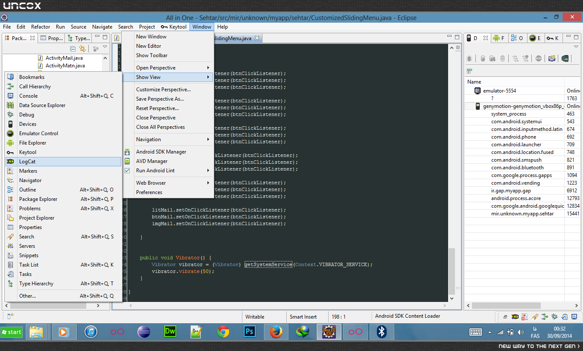Select ActivityMail.java in Package Explorer

[x=60, y=58]
